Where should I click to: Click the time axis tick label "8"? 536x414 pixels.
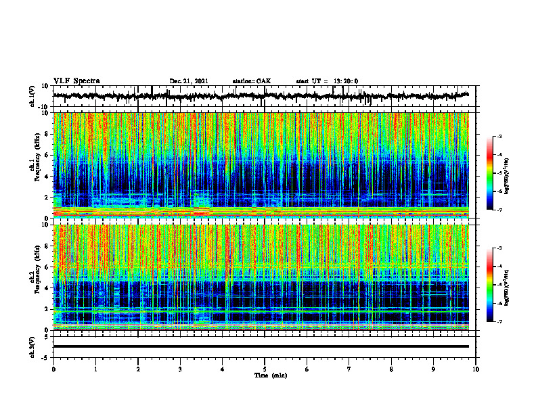391,369
